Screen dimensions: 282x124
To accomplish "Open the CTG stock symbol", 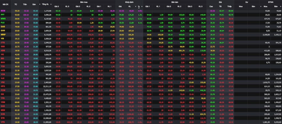I will tap(3, 42).
